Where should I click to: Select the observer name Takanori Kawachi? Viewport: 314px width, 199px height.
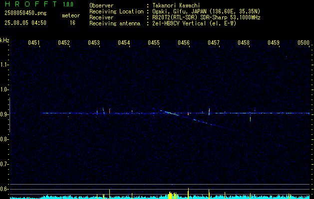176,5
